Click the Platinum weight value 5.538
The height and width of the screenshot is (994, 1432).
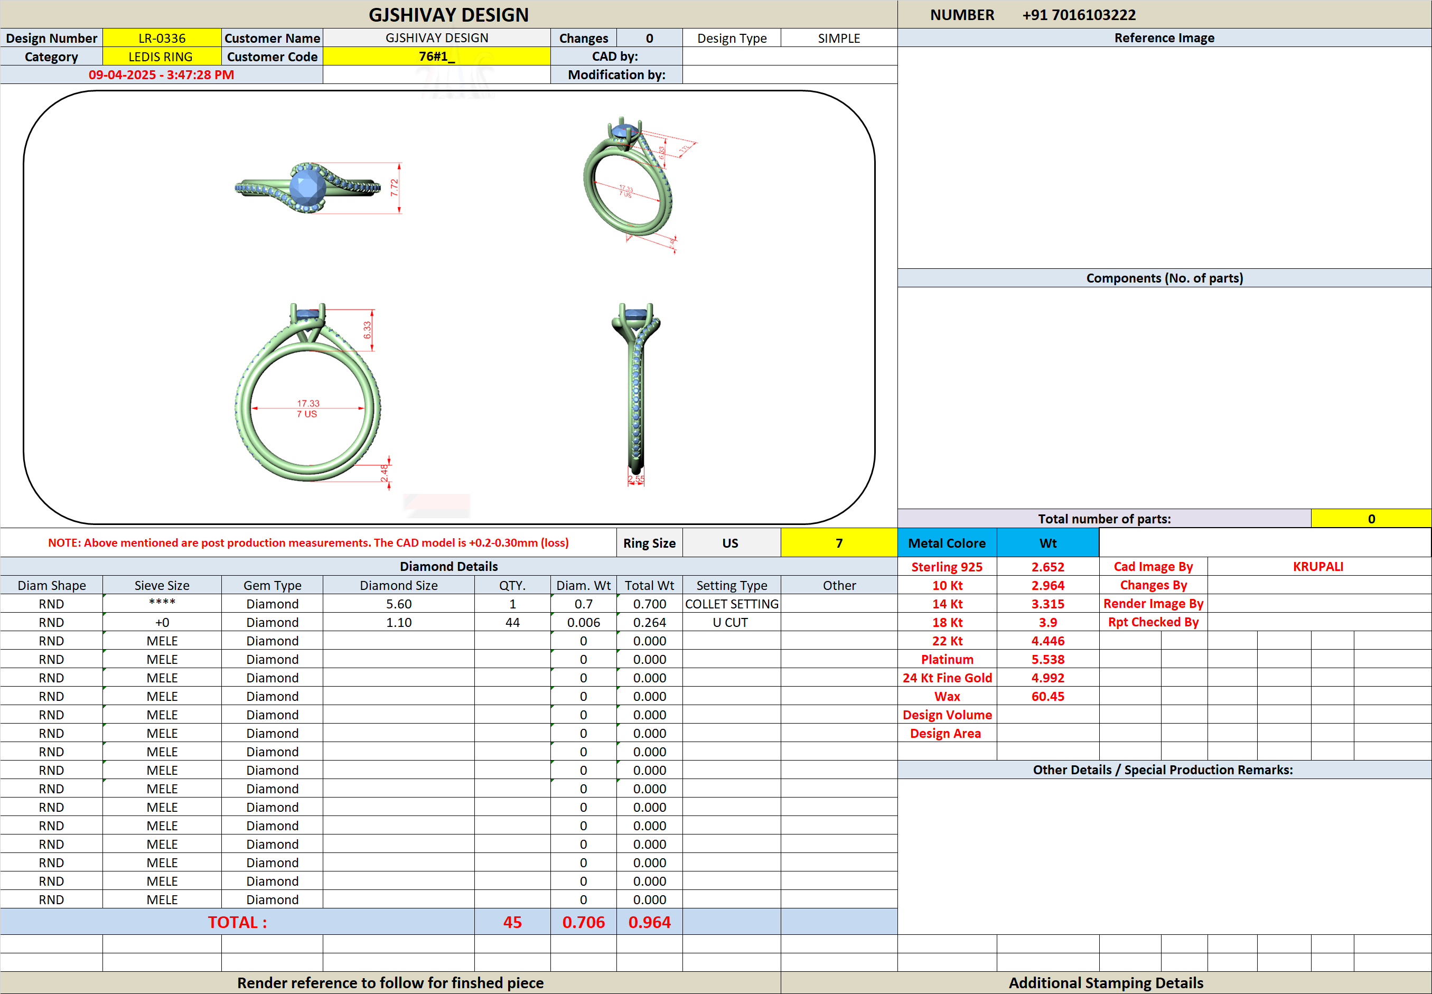click(x=1047, y=659)
